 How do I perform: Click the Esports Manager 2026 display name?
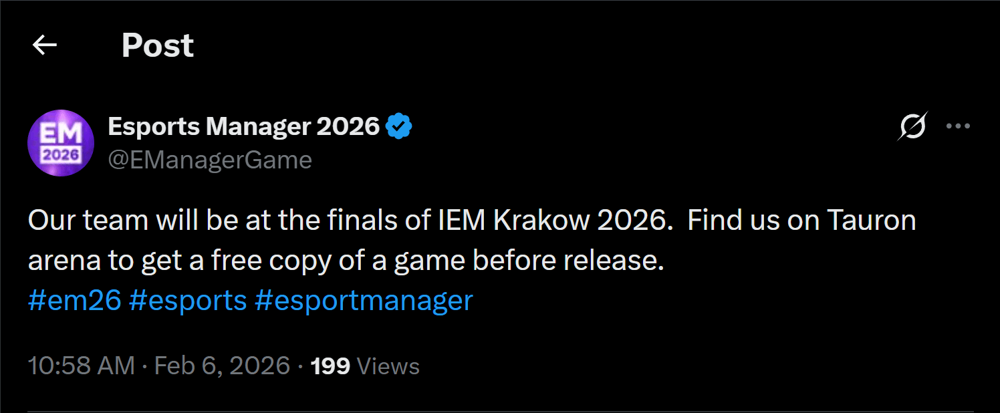point(243,126)
